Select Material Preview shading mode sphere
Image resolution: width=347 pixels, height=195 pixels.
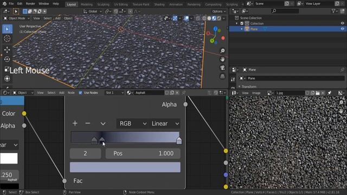pos(214,18)
